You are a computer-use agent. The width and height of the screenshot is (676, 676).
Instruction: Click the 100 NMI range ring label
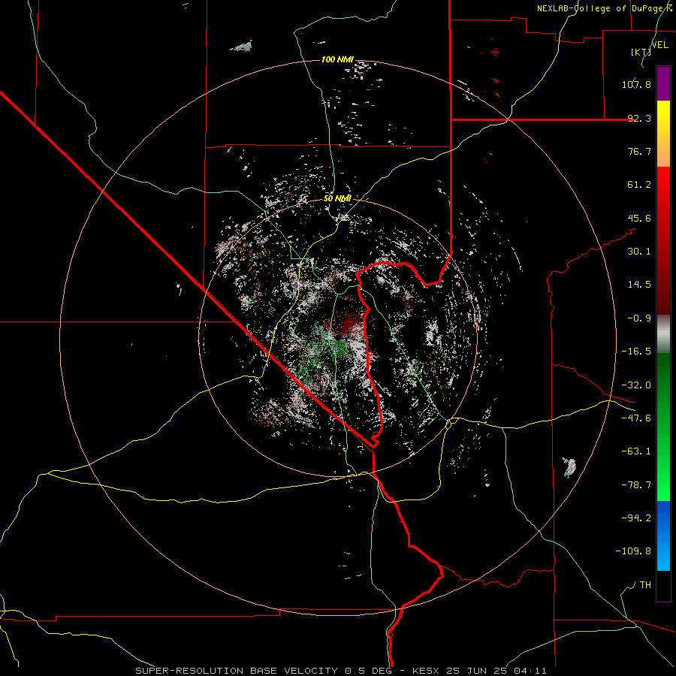[x=337, y=59]
